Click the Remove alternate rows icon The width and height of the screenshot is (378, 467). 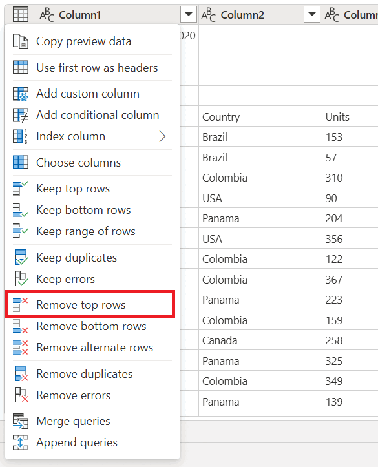coord(21,348)
